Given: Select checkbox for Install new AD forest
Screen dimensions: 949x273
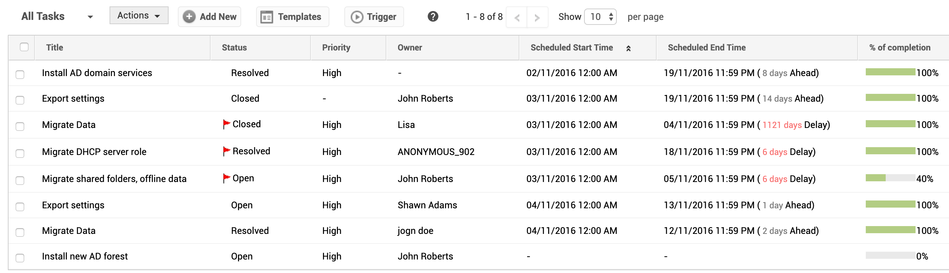Looking at the screenshot, I should pos(20,258).
